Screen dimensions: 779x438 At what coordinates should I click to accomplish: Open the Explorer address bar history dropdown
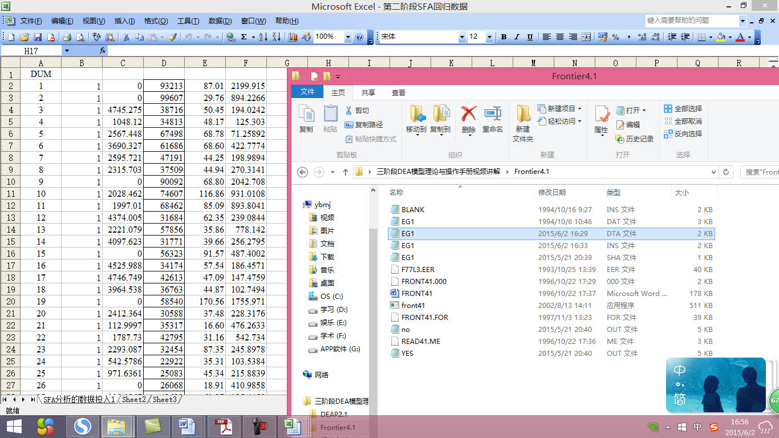713,172
